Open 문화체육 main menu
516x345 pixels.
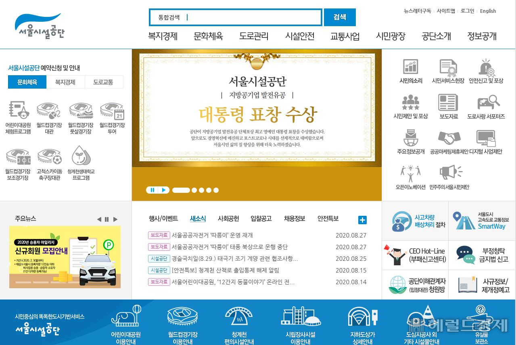click(208, 36)
